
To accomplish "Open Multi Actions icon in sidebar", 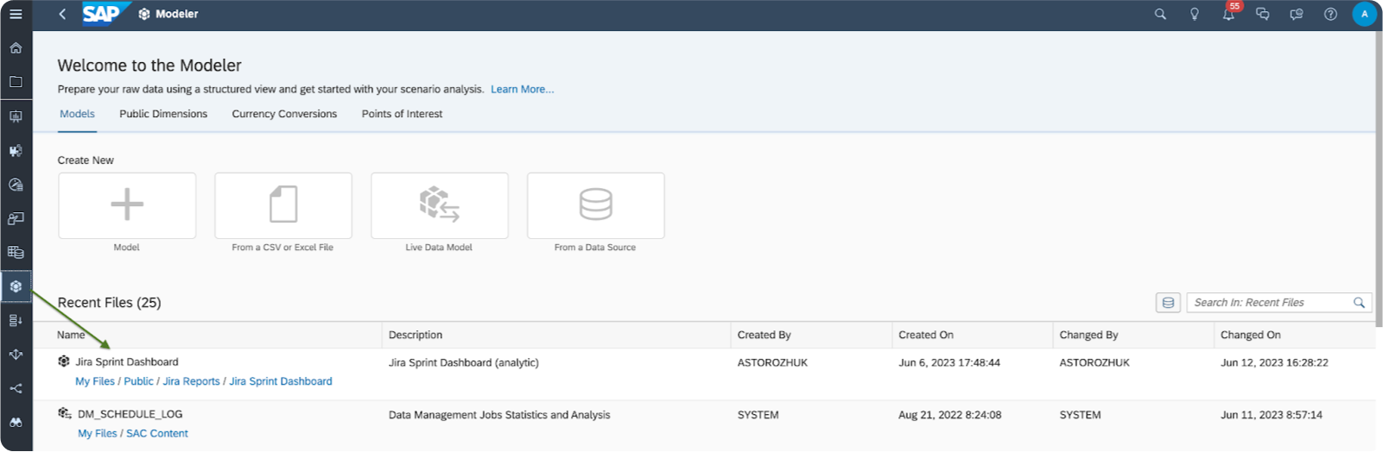I will point(16,355).
